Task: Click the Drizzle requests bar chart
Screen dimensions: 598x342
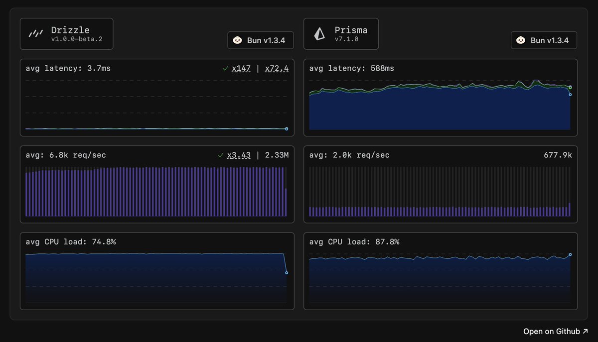Action: tap(156, 192)
